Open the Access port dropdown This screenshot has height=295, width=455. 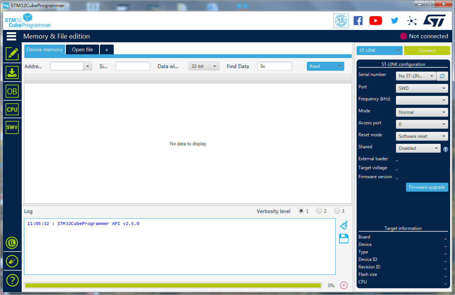click(422, 124)
